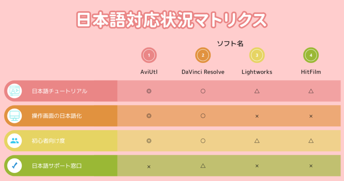Image resolution: width=344 pixels, height=181 pixels.
Task: Click the orange number 2 circle badge
Action: pos(203,55)
